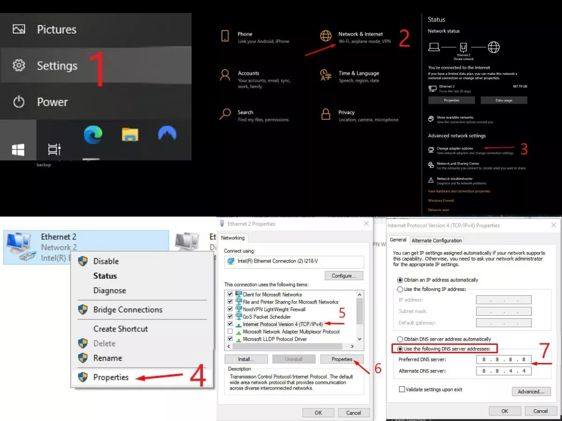Image resolution: width=562 pixels, height=421 pixels.
Task: Click the Configure... button
Action: 344,276
